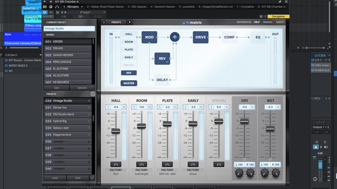
Task: Open the dropdown arrow before KIT BB Chamber A
Action: pos(45,1)
